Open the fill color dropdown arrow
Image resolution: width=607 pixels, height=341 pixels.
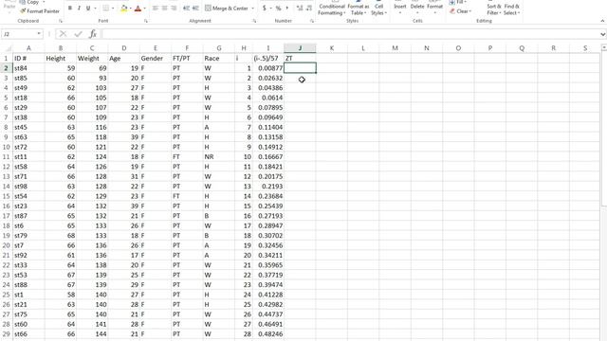tap(131, 9)
